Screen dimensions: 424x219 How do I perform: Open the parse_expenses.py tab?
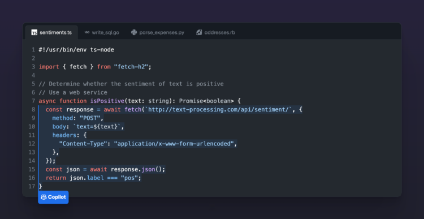pos(158,32)
